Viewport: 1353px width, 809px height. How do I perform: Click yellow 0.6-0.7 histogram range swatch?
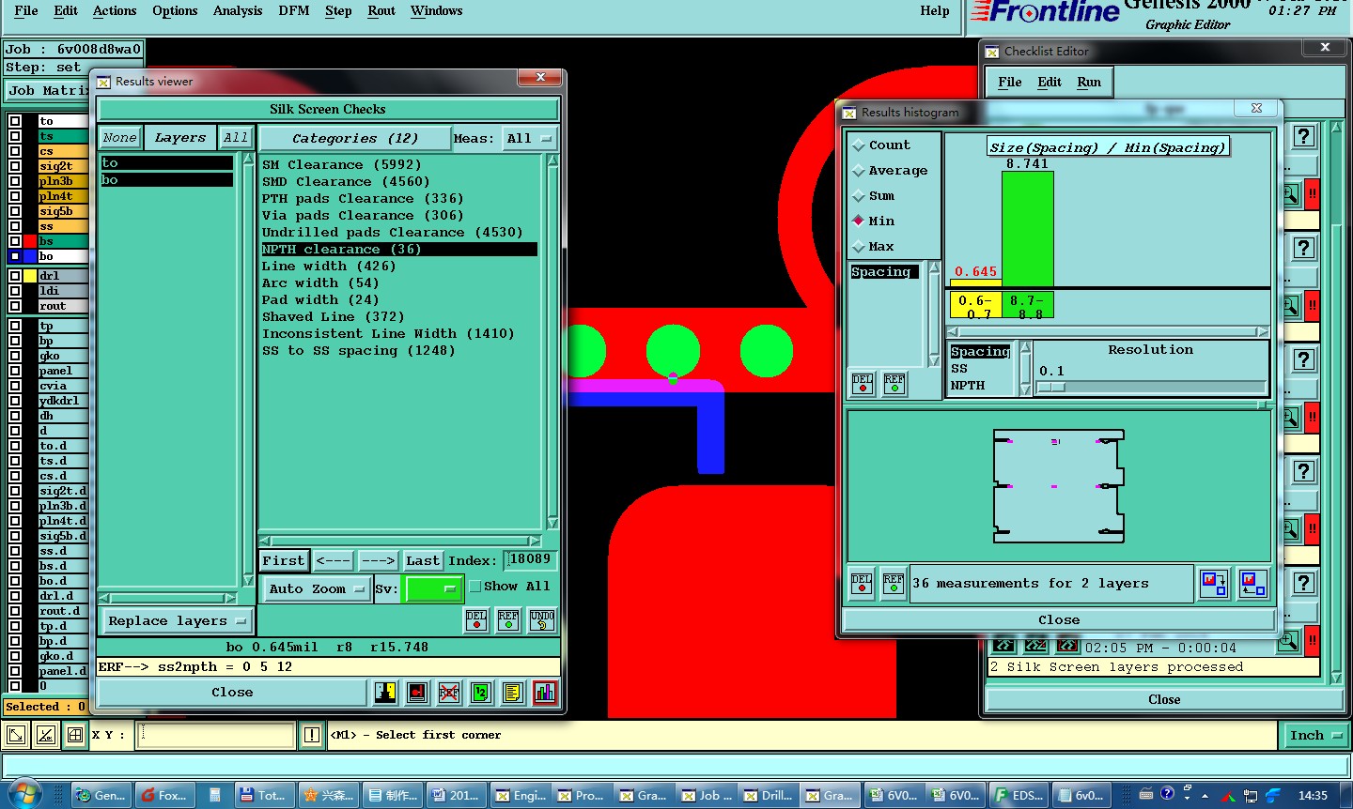(x=975, y=306)
